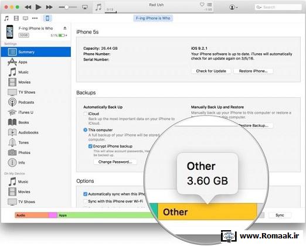Image resolution: width=306 pixels, height=246 pixels.
Task: Open Music under On My Device
Action: tap(36, 182)
